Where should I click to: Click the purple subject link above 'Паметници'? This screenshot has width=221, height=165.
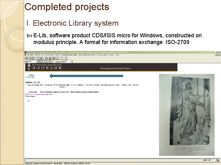coord(39,94)
